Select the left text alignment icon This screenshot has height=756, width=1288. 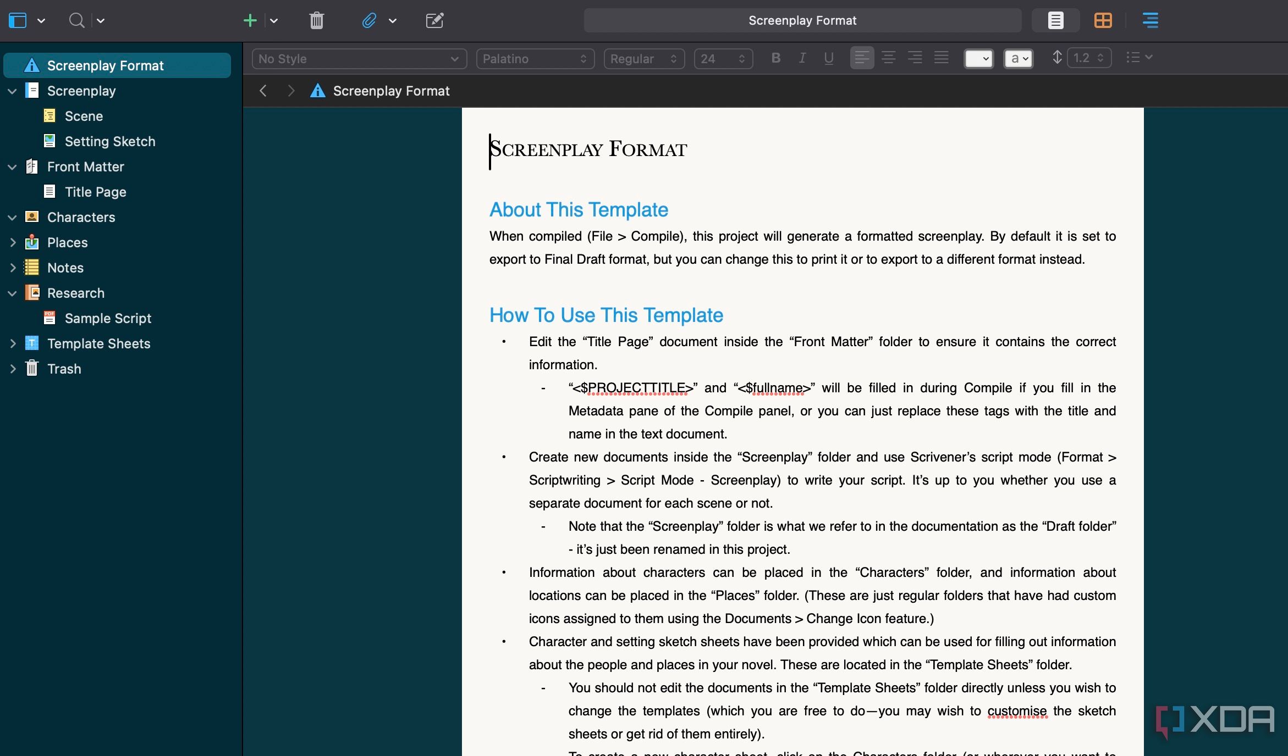[862, 58]
